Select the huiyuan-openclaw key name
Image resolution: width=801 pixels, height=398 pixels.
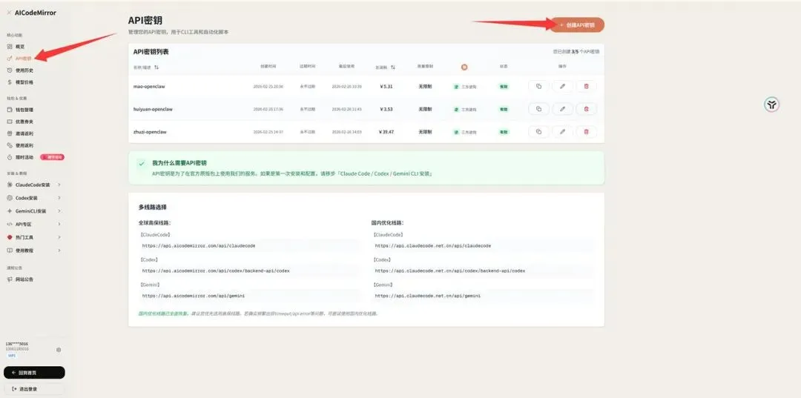tap(153, 109)
